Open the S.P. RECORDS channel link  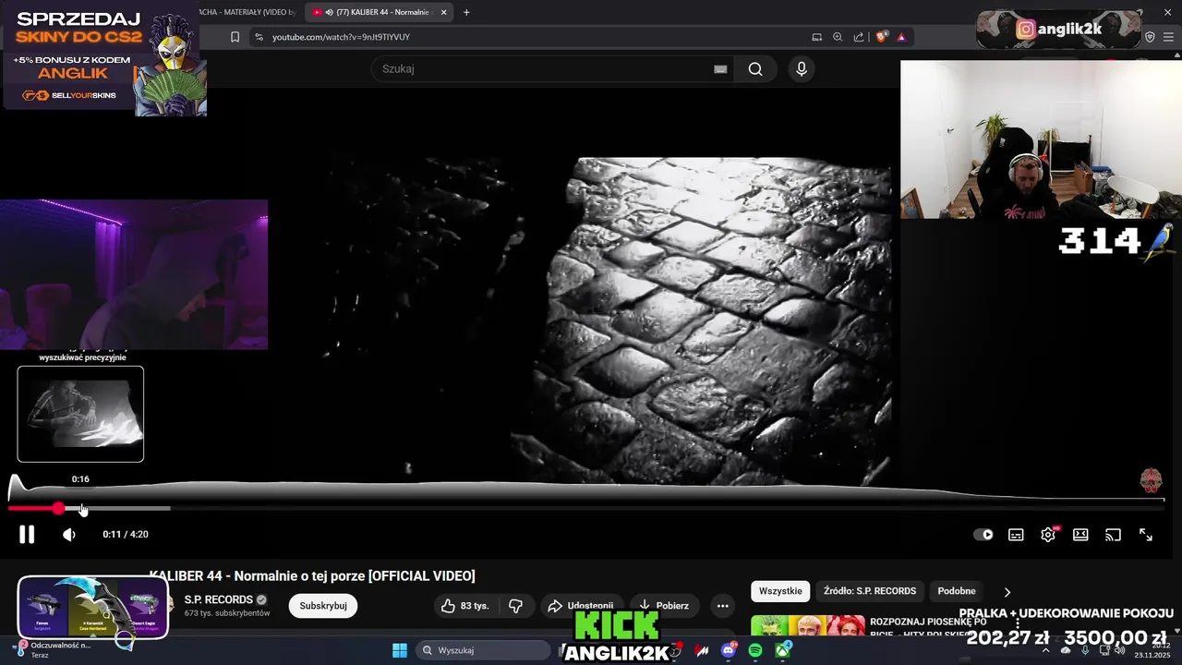218,599
